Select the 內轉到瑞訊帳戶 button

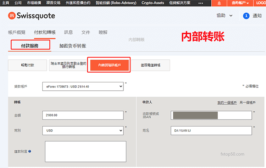[x=109, y=65]
